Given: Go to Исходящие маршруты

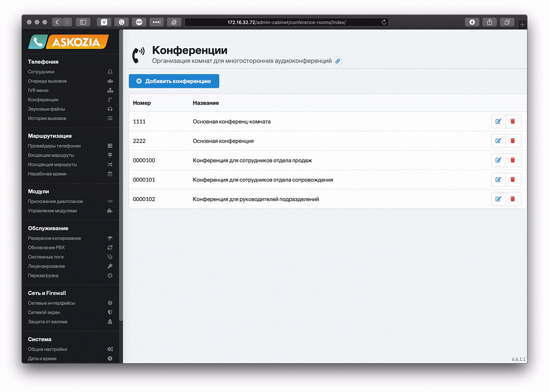Looking at the screenshot, I should click(70, 164).
